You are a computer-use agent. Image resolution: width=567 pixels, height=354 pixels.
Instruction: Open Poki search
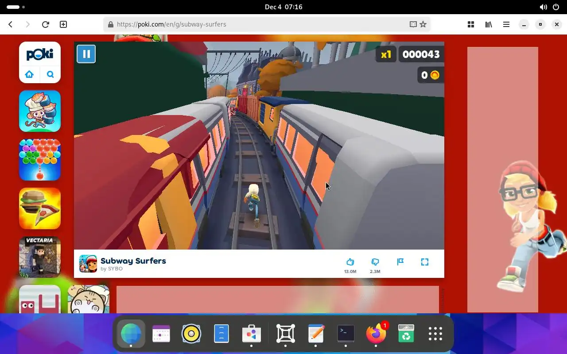click(50, 74)
